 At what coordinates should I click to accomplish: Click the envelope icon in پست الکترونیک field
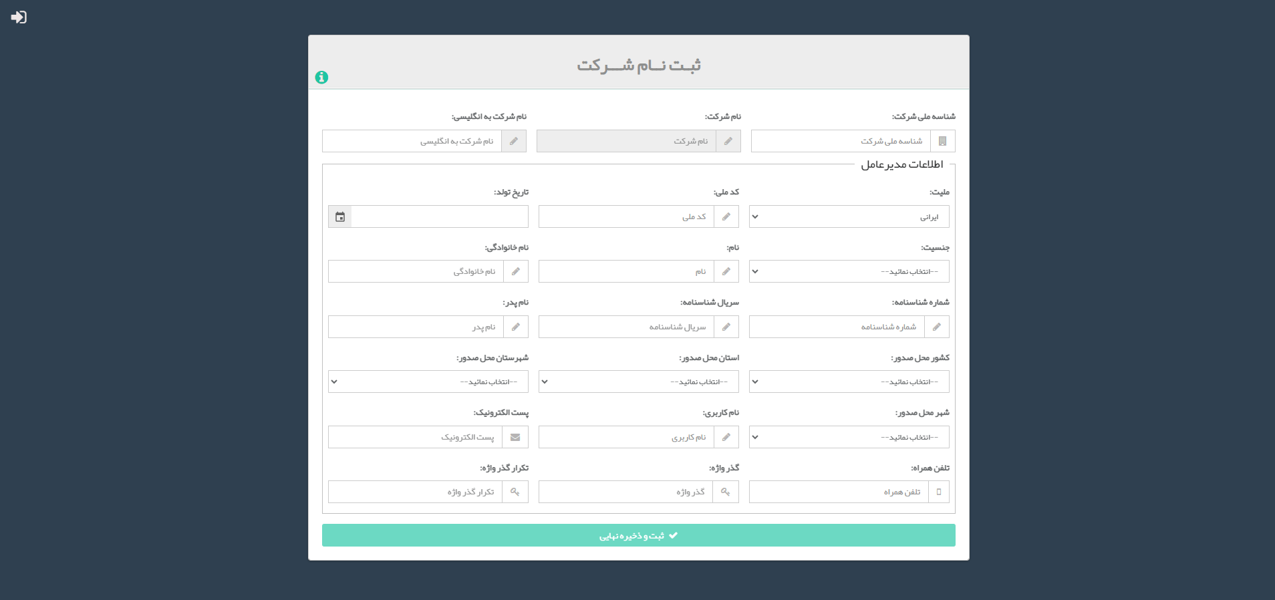(x=515, y=437)
